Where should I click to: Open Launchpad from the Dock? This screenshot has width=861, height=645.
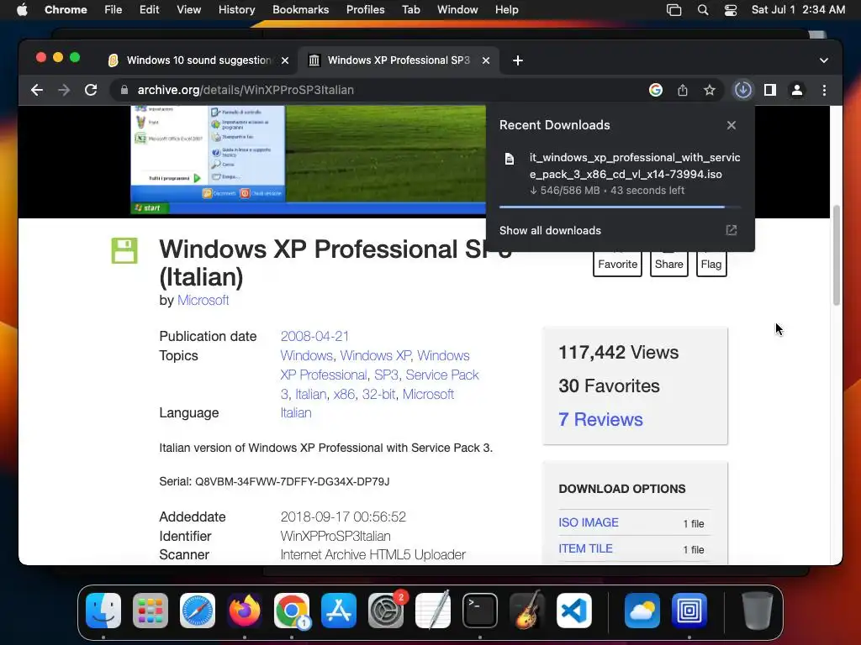coord(151,611)
